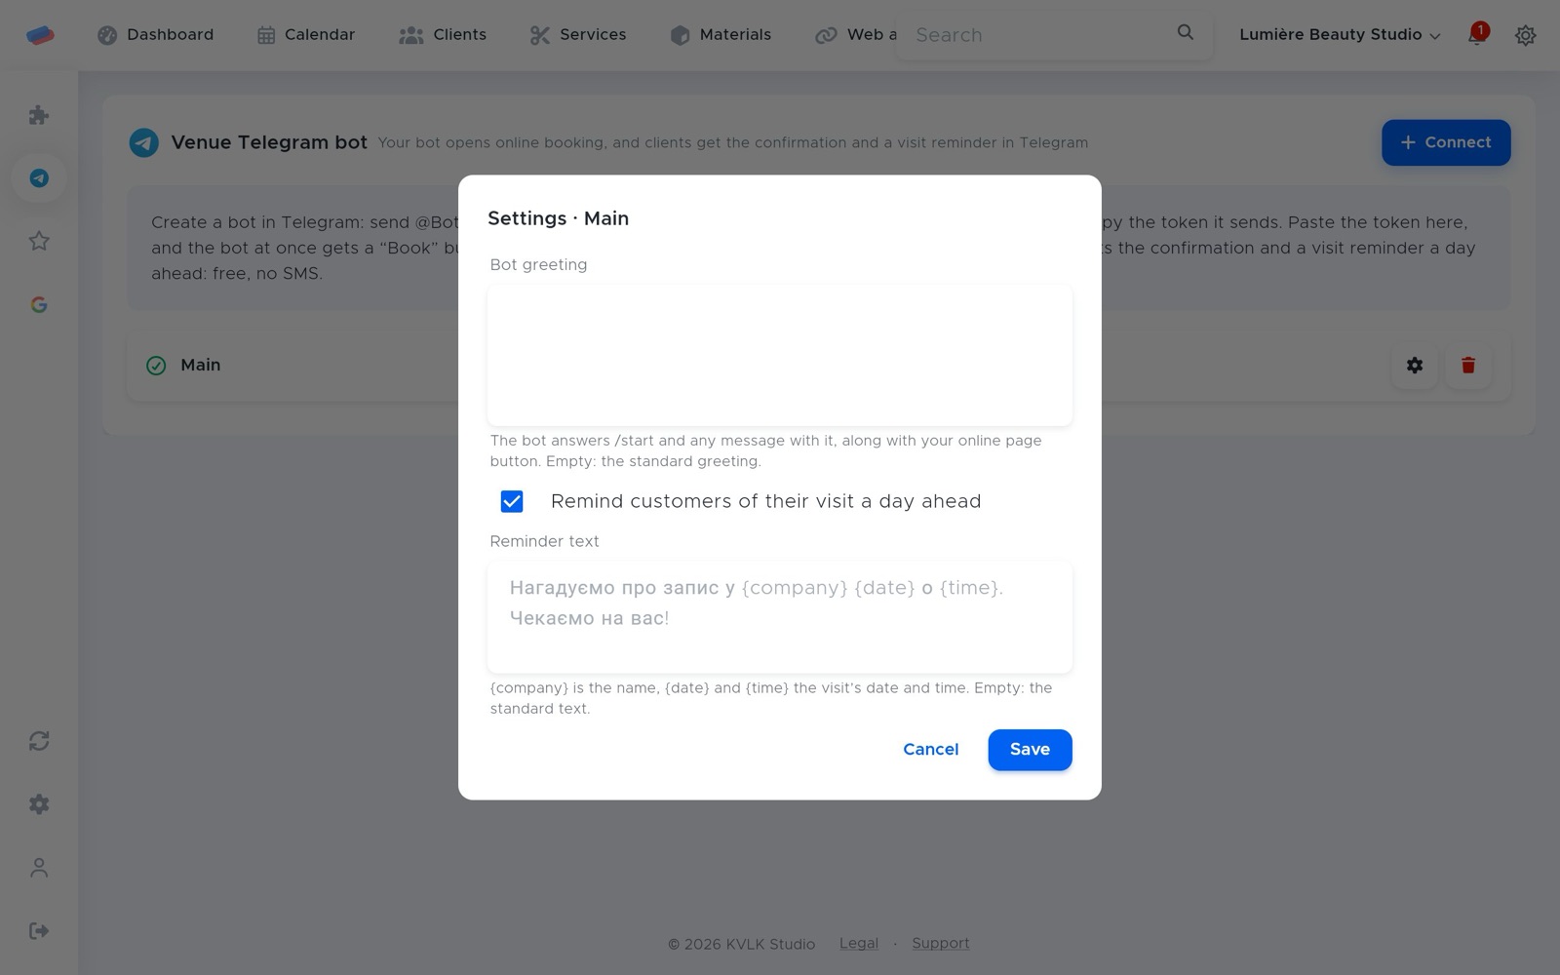
Task: Open the Dashboard menu item
Action: pos(155,35)
